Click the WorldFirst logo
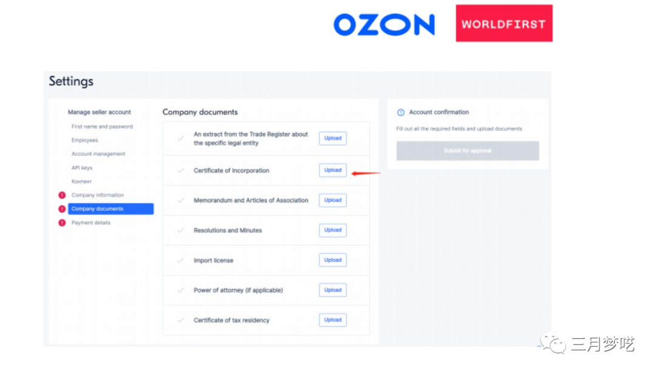Image resolution: width=656 pixels, height=373 pixels. (x=504, y=24)
